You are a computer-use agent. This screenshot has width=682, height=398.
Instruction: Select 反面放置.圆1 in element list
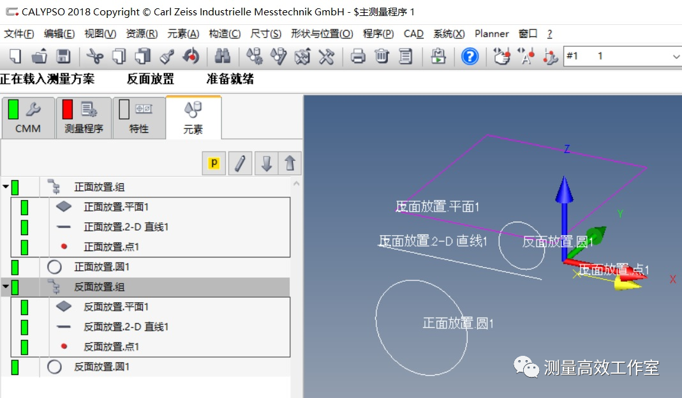click(102, 367)
